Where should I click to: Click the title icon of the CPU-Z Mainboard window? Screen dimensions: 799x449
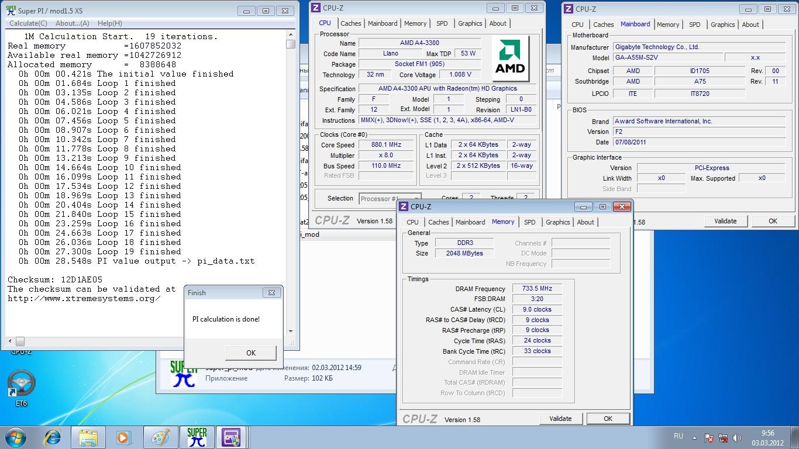coord(569,9)
